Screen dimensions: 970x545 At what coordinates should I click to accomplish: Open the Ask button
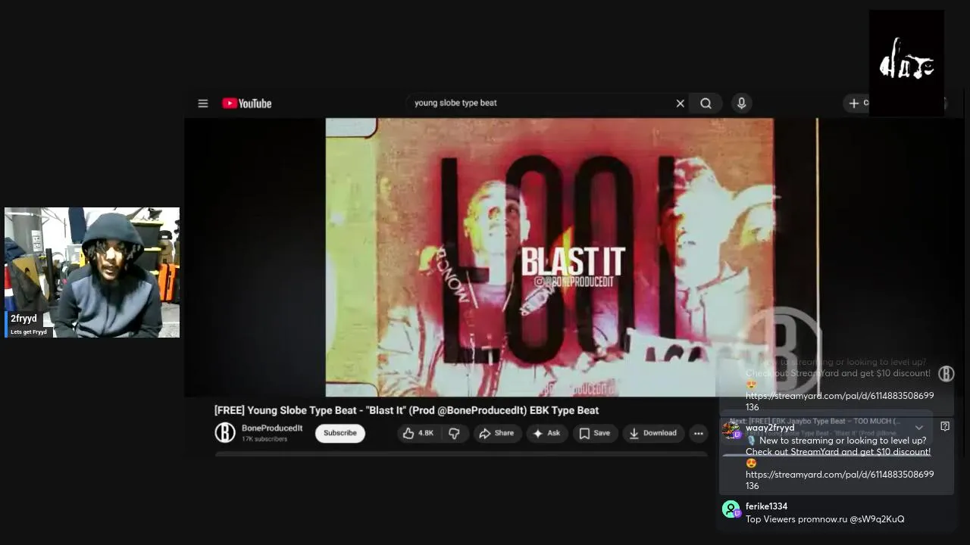coord(547,433)
